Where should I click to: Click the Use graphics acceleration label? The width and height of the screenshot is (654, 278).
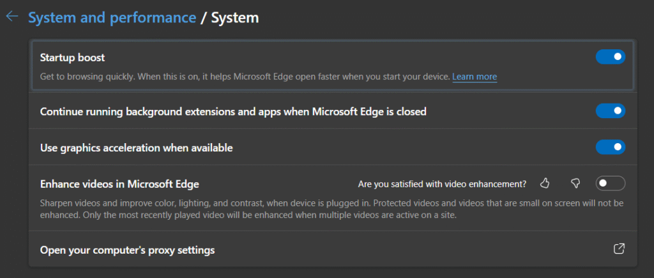pos(136,148)
